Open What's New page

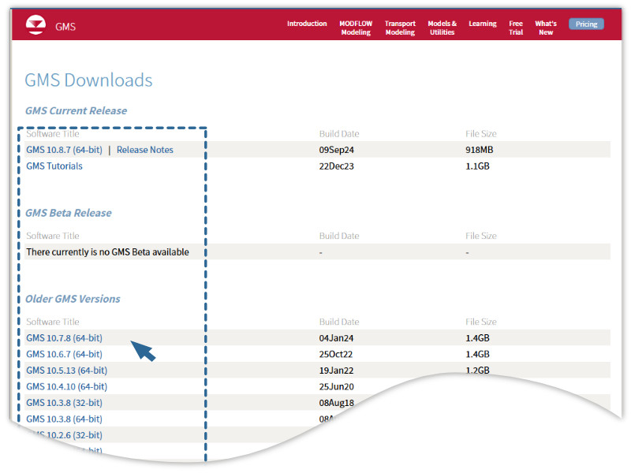546,28
